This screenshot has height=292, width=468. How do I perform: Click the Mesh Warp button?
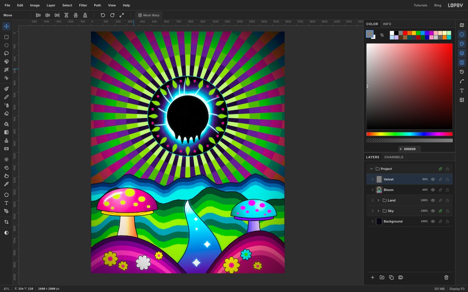(149, 15)
